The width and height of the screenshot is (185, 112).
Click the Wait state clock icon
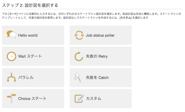tap(11, 56)
